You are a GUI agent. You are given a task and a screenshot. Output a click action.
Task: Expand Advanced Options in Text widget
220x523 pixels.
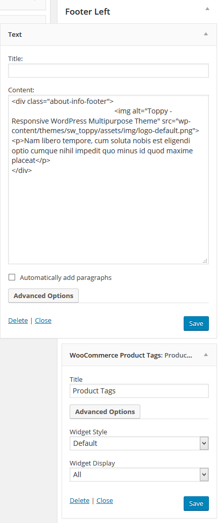43,296
